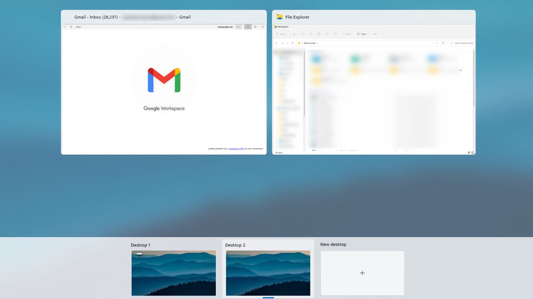
Task: Click the New desktop label
Action: click(333, 244)
